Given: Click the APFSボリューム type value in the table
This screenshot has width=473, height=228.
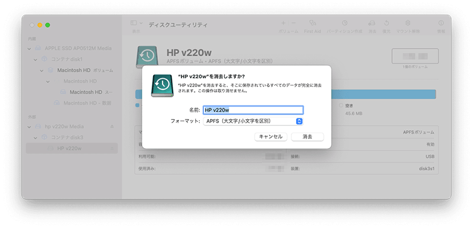Looking at the screenshot, I should (419, 132).
